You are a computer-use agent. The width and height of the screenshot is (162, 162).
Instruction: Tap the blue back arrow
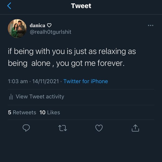point(9,6)
